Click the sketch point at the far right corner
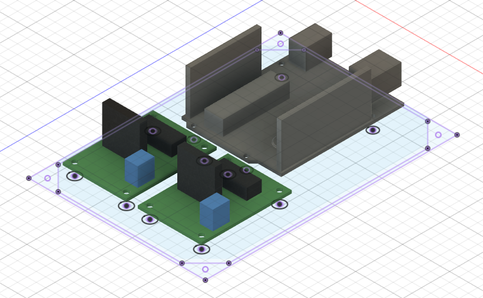 pyautogui.click(x=457, y=135)
